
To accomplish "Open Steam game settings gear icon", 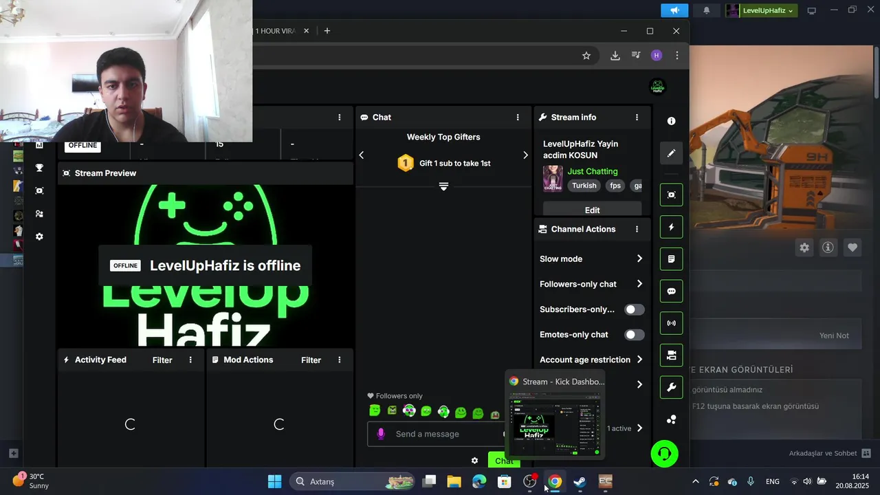I will 804,247.
